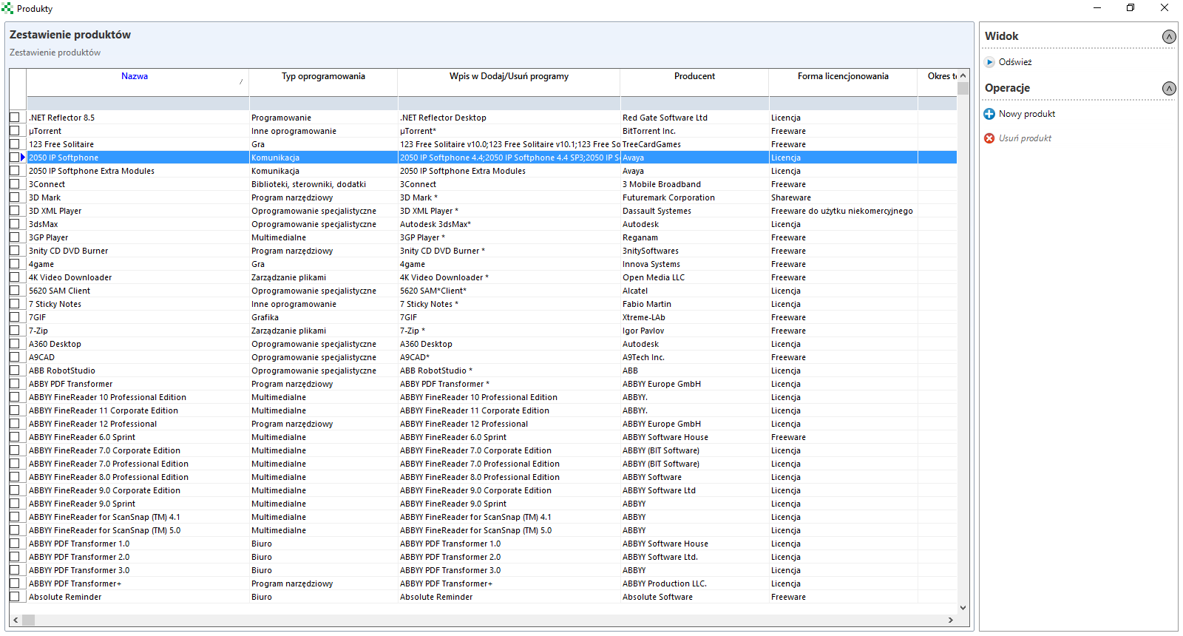The image size is (1183, 636).
Task: Click the horizontal scrollbar thumb
Action: (29, 620)
